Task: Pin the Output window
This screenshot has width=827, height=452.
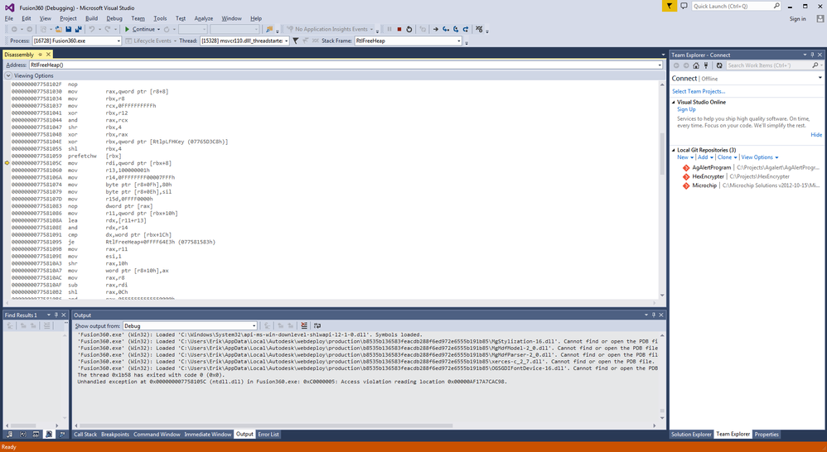Action: pos(654,315)
